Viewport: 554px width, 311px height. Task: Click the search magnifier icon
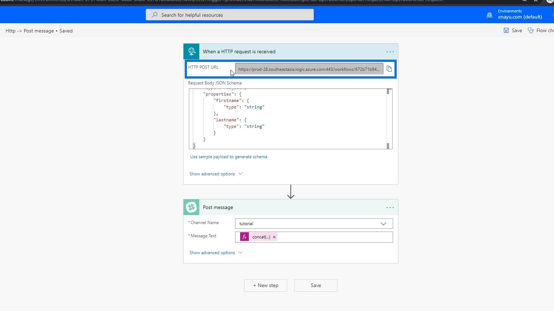155,15
